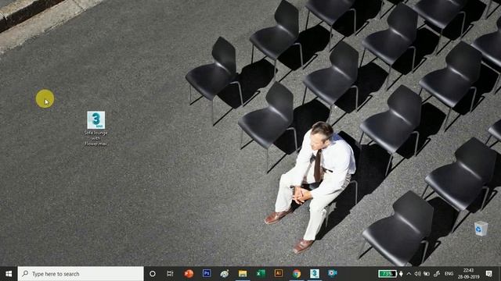Open File Explorer from the taskbar
Image resolution: width=501 pixels, height=281 pixels.
243,274
